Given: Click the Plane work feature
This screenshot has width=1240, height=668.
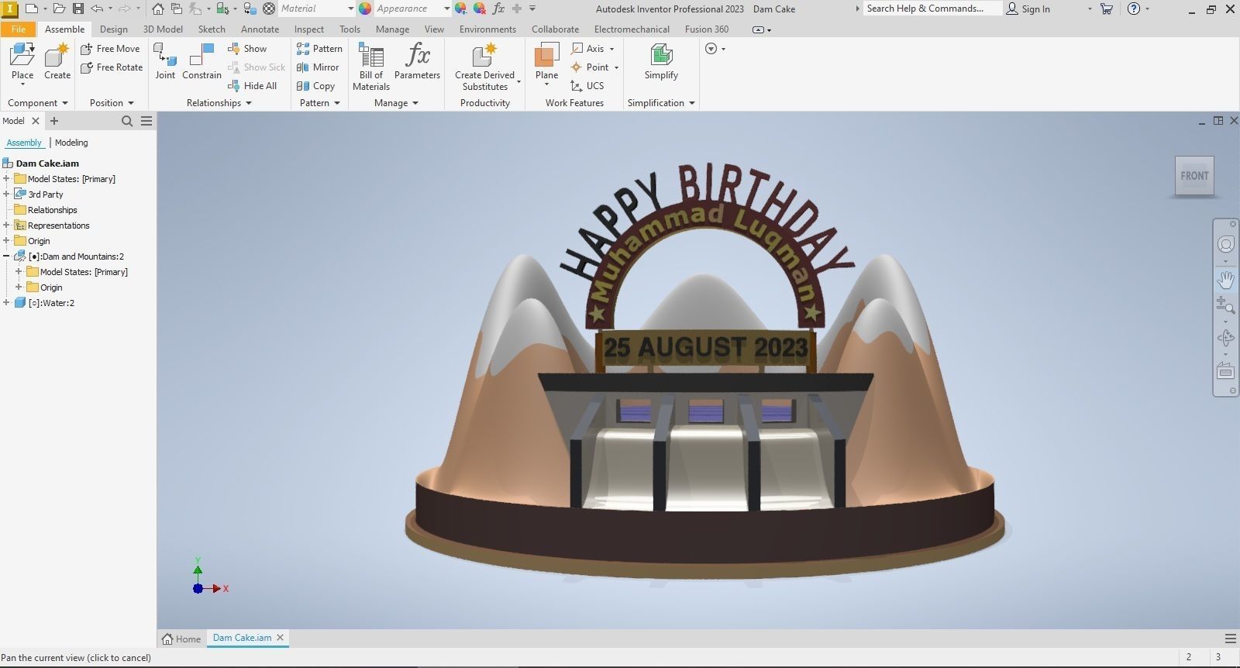Looking at the screenshot, I should pos(546,62).
